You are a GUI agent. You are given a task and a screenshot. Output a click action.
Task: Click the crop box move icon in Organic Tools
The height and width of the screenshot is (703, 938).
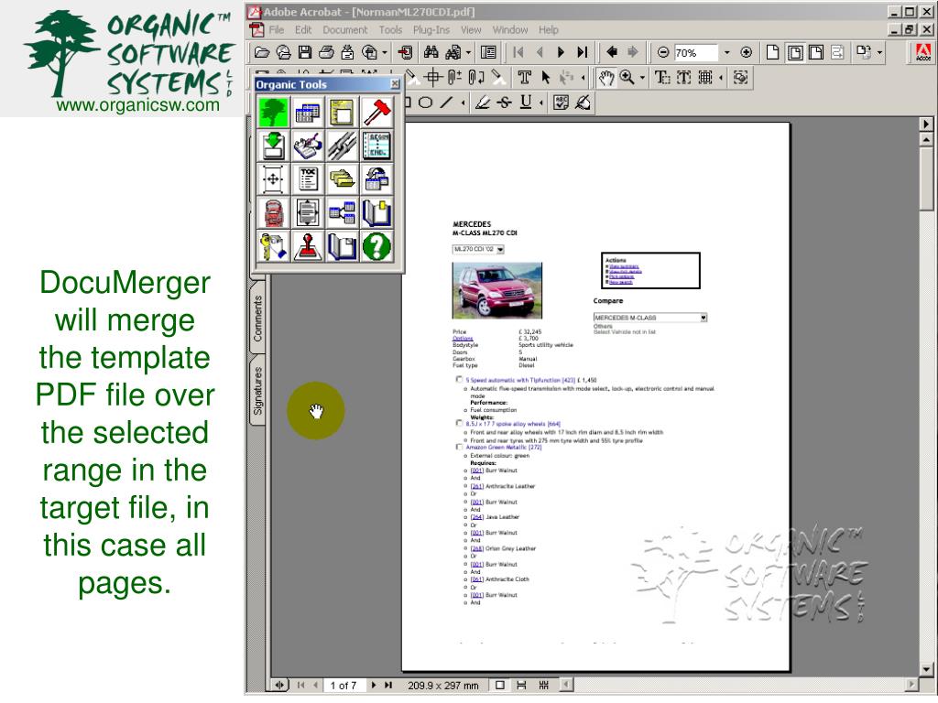click(x=273, y=178)
